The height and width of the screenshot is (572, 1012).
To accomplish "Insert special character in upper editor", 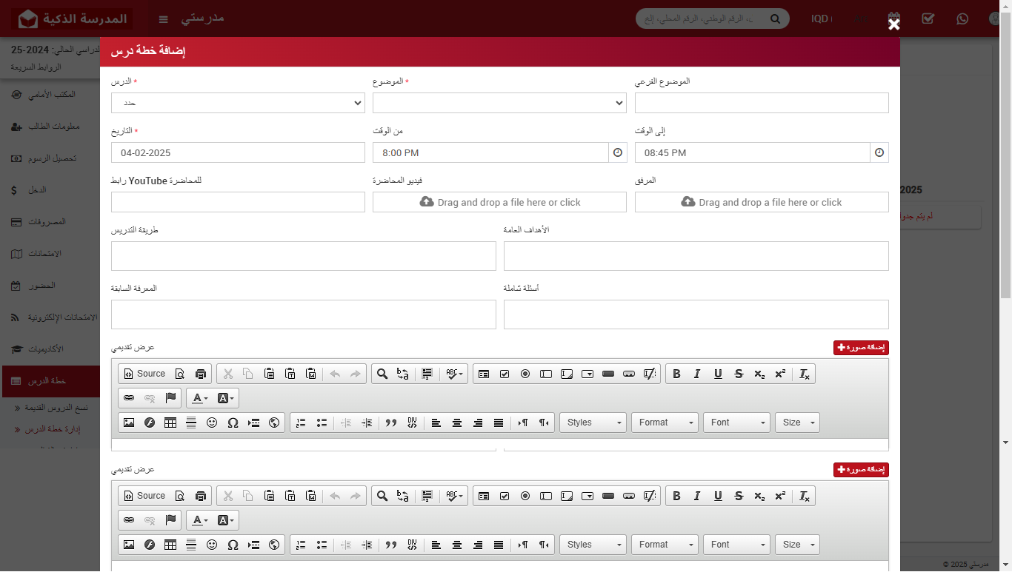I will tap(233, 423).
